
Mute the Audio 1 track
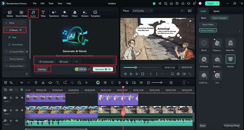[x=17, y=121]
